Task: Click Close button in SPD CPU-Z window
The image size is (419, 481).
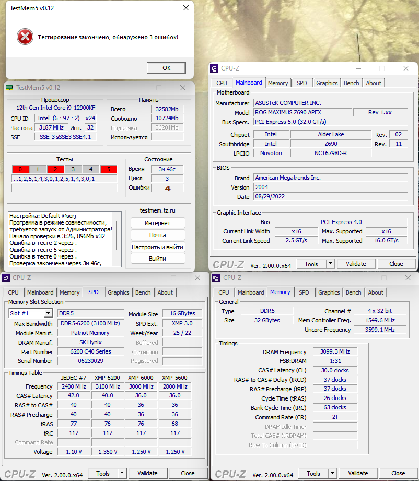Action: tap(188, 474)
